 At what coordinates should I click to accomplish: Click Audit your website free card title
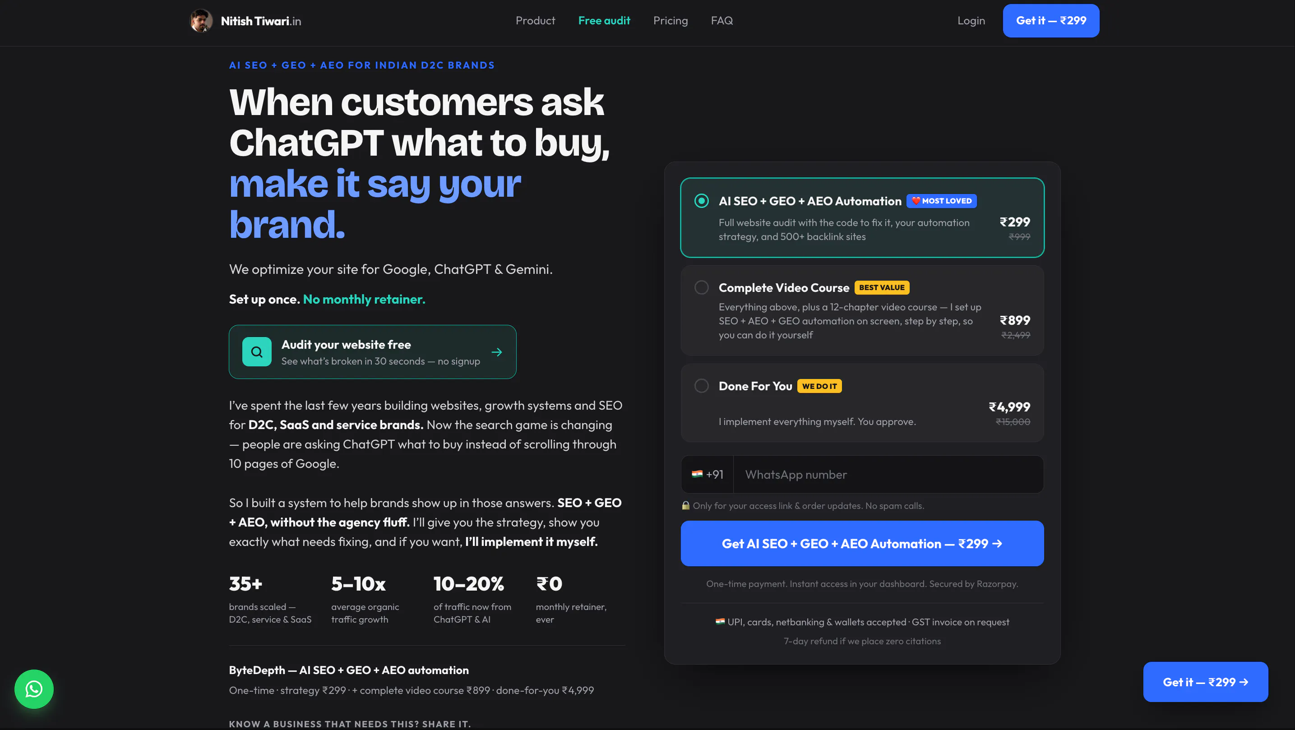click(x=346, y=344)
